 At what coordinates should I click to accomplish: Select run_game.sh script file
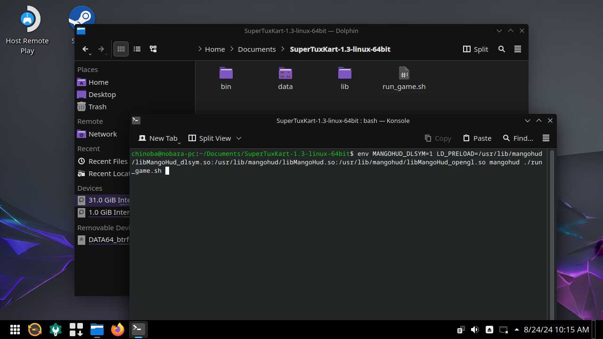[x=404, y=78]
